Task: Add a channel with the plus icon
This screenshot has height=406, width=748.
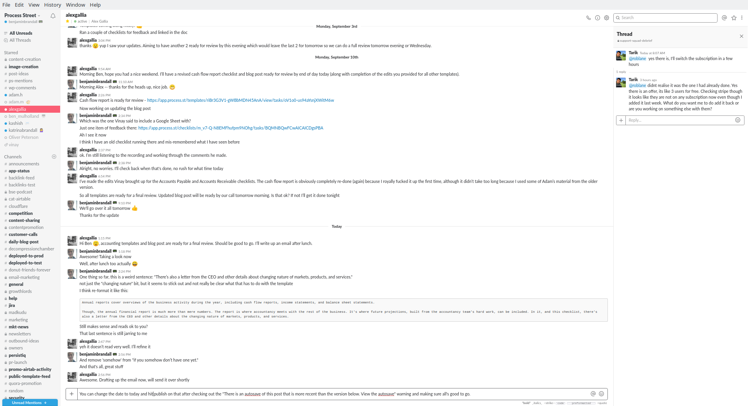Action: tap(54, 156)
